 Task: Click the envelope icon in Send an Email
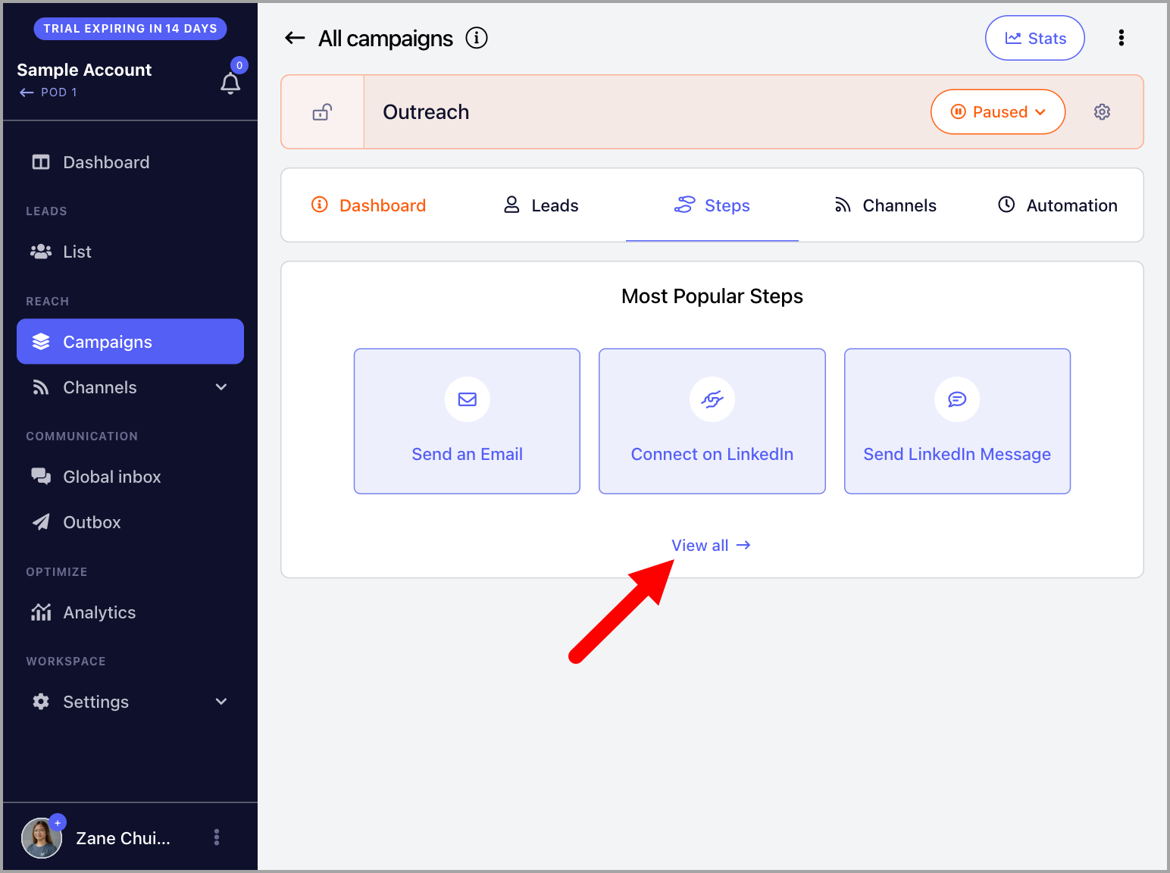(x=468, y=399)
